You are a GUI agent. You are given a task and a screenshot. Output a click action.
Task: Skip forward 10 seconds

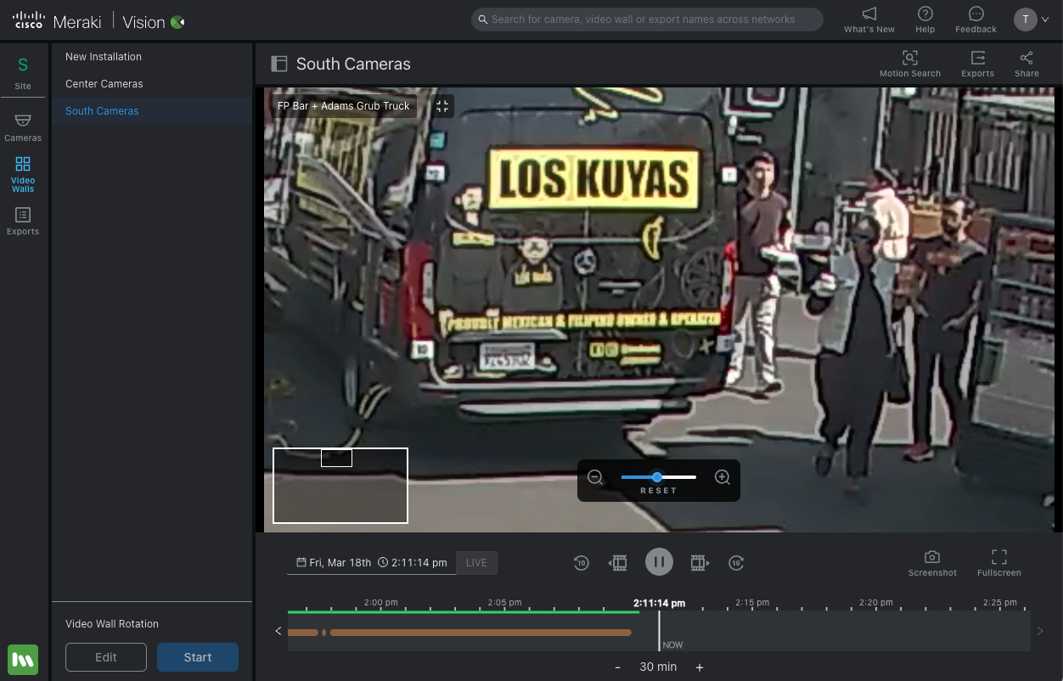(736, 562)
